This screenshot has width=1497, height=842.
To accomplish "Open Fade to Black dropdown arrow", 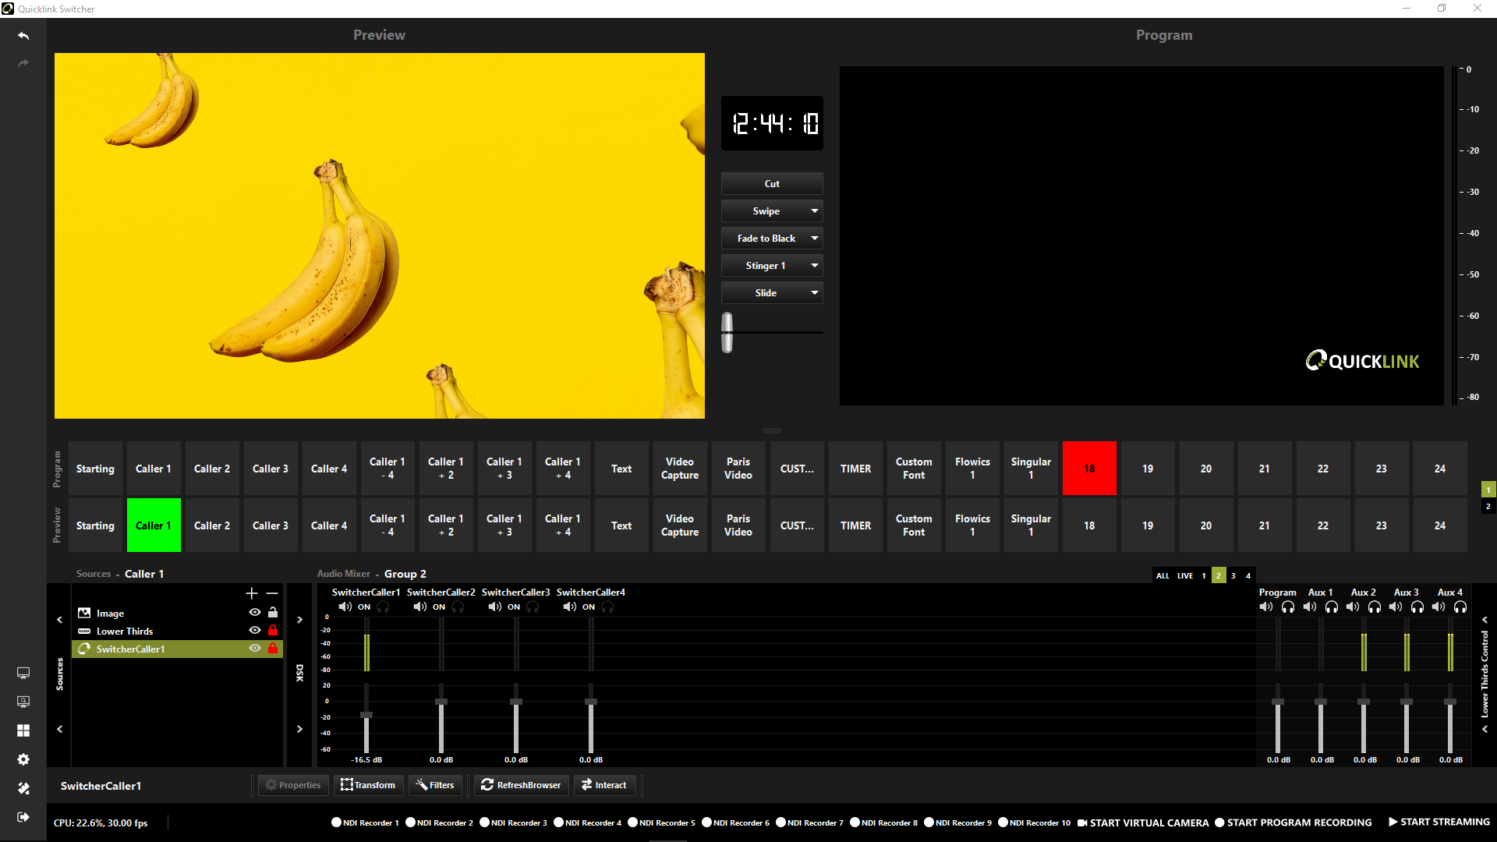I will [814, 239].
